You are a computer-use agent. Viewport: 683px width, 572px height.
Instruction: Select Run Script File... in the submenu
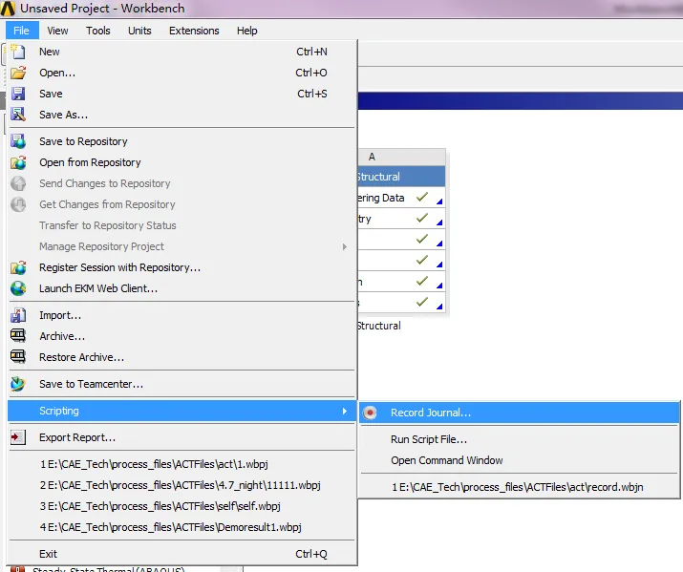tap(520, 439)
